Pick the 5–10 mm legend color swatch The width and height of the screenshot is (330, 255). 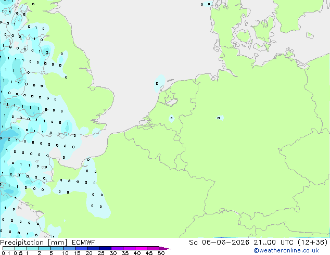pos(57,248)
